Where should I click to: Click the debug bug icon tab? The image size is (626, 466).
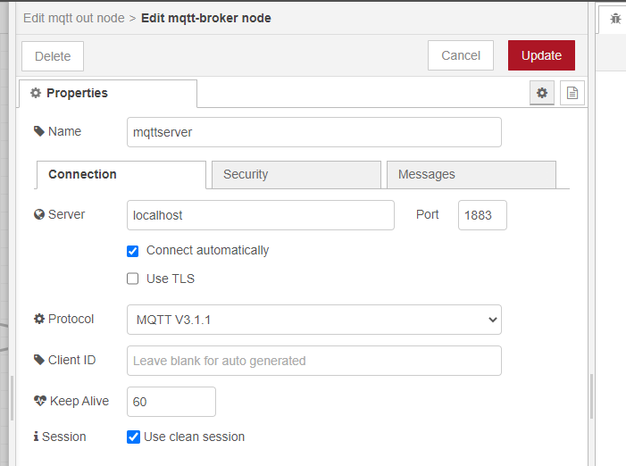[614, 18]
